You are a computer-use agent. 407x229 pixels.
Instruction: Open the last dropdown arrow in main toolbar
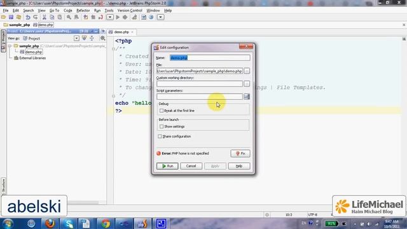tap(161, 17)
